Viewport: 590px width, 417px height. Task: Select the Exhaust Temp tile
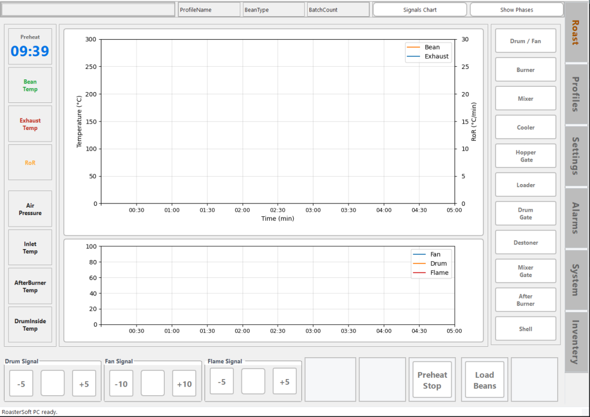tap(30, 124)
